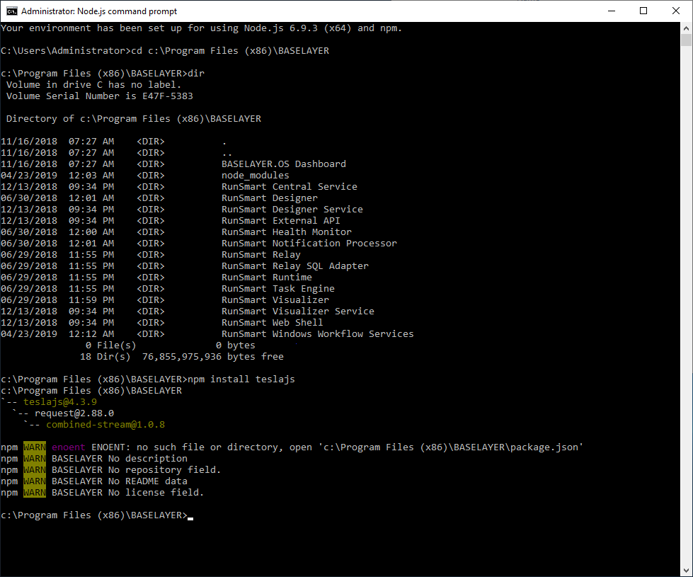Click the 'Node.js 6.9.3 (x64)' environment text
The width and height of the screenshot is (693, 577).
[298, 28]
